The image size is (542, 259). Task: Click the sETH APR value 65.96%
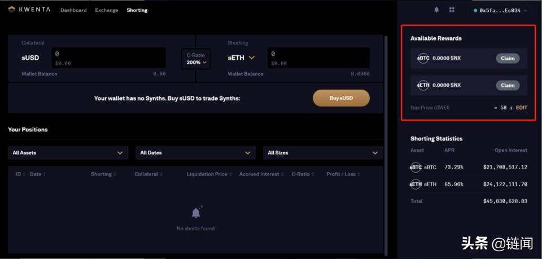tap(454, 184)
